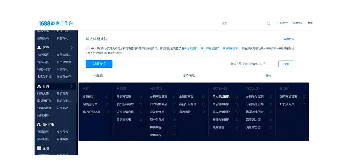
Task: Select 收藏有礼 in the sidebar
Action: click(62, 38)
